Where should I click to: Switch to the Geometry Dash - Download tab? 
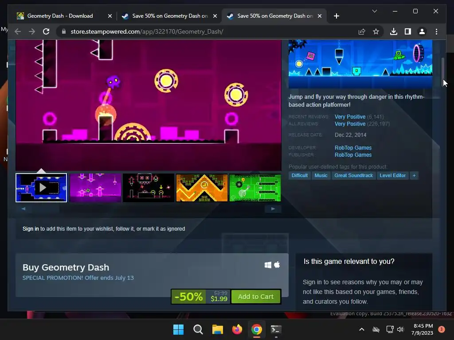[60, 16]
